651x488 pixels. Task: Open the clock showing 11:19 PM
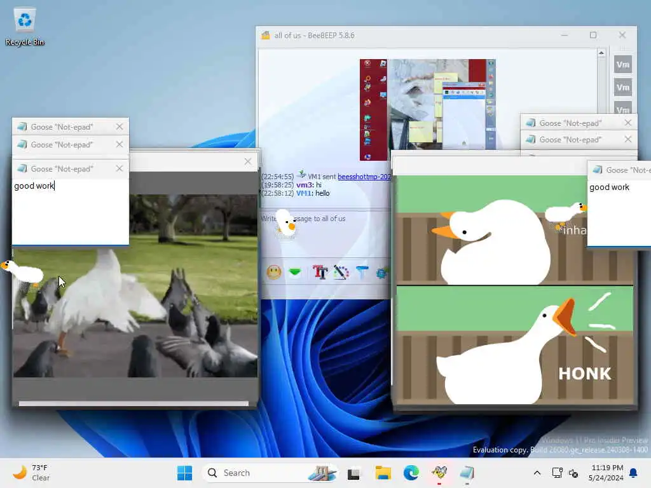606,473
